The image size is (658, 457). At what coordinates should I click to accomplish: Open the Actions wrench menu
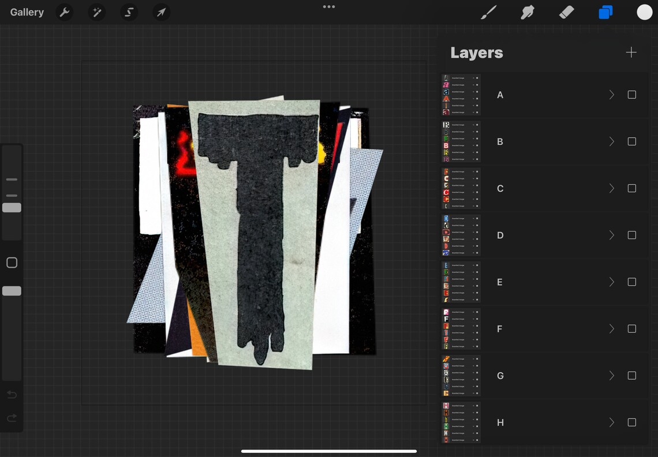(x=64, y=12)
